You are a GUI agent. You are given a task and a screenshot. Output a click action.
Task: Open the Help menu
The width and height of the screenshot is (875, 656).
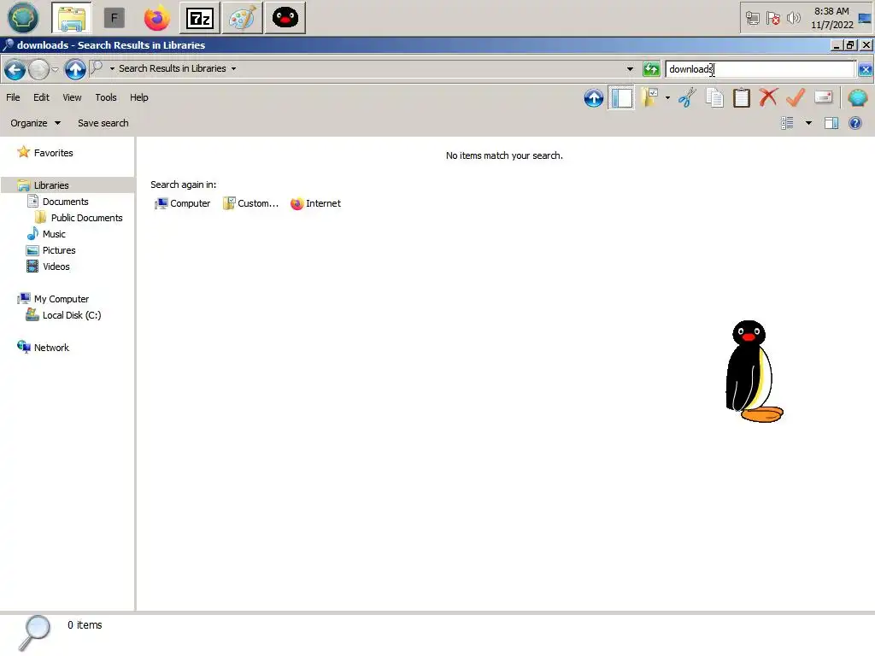pos(139,97)
